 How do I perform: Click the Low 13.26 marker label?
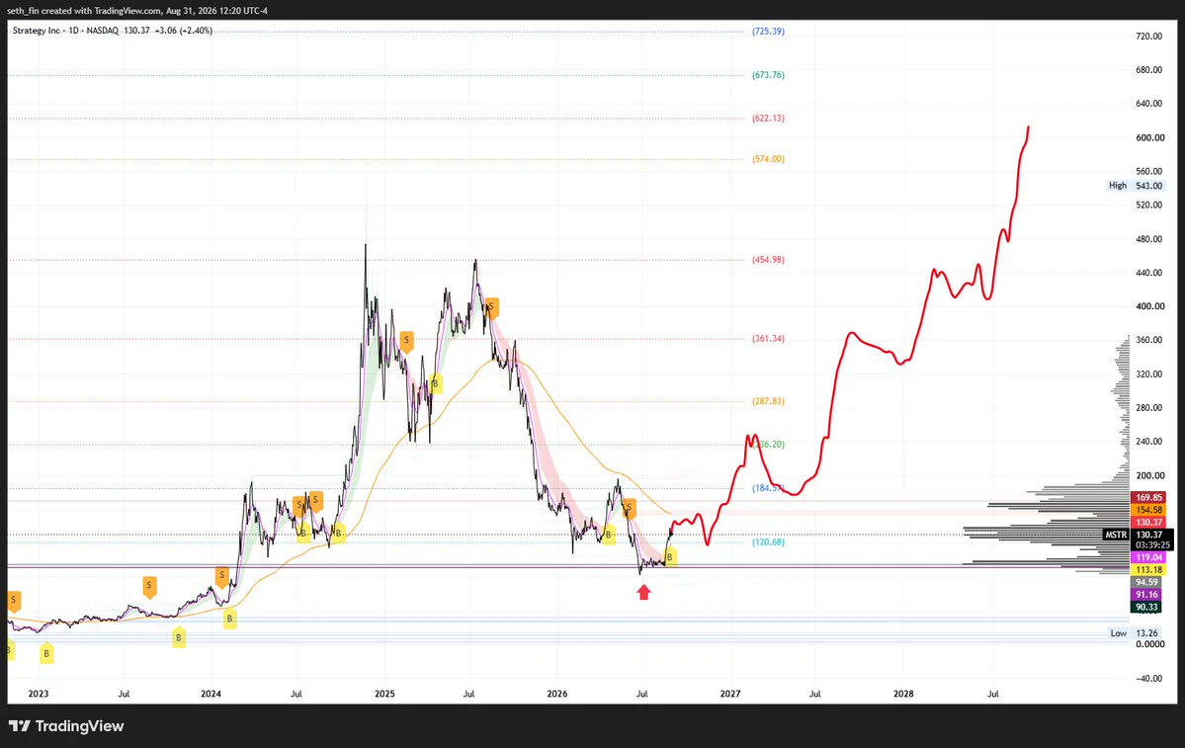[1135, 633]
